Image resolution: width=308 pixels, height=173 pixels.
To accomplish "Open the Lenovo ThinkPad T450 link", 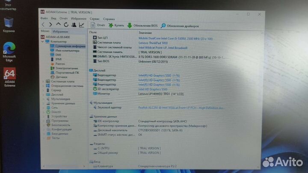I will tap(153, 43).
